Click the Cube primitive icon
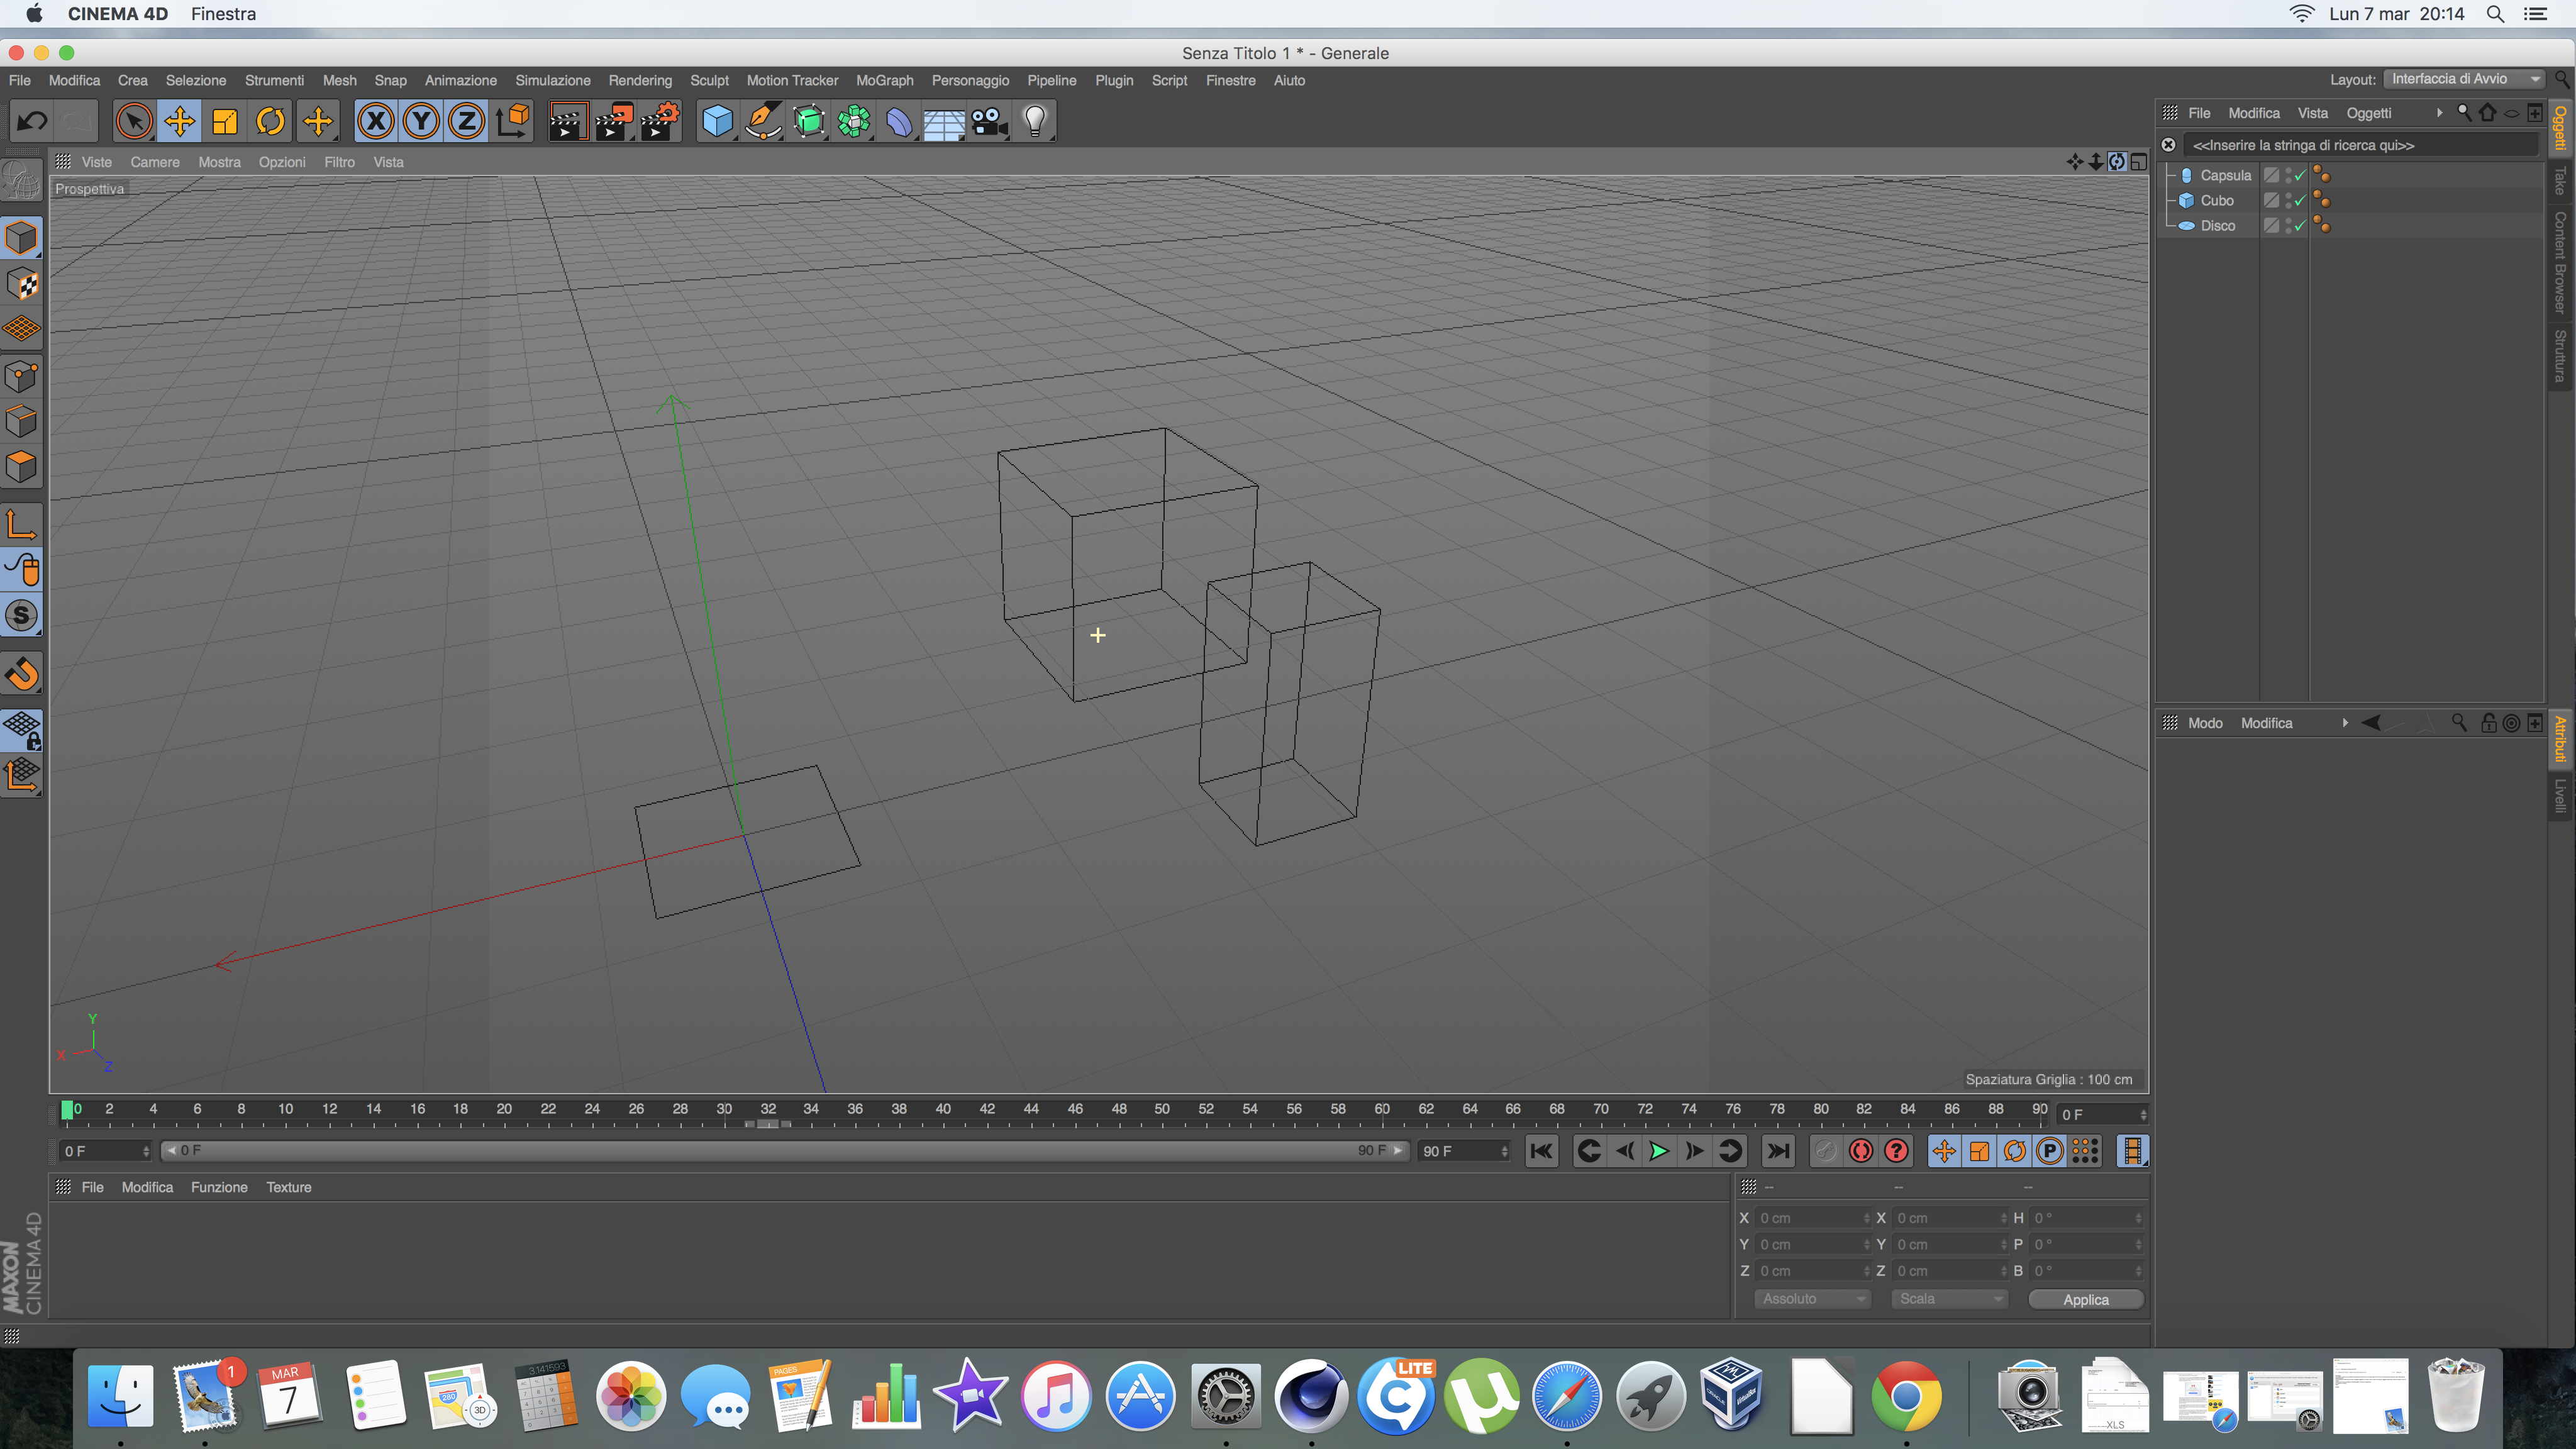2576x1449 pixels. pyautogui.click(x=717, y=122)
